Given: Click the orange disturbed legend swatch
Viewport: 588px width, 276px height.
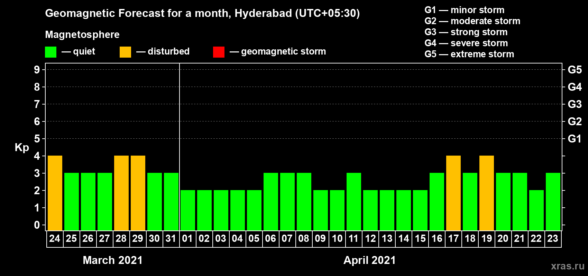Looking at the screenshot, I should point(125,52).
